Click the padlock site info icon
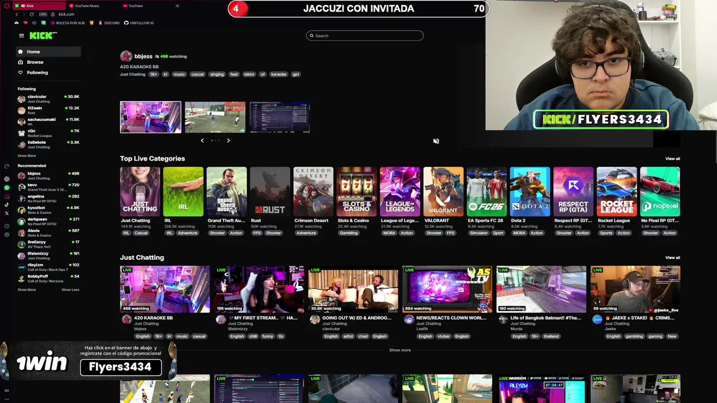The image size is (717, 403). click(53, 14)
